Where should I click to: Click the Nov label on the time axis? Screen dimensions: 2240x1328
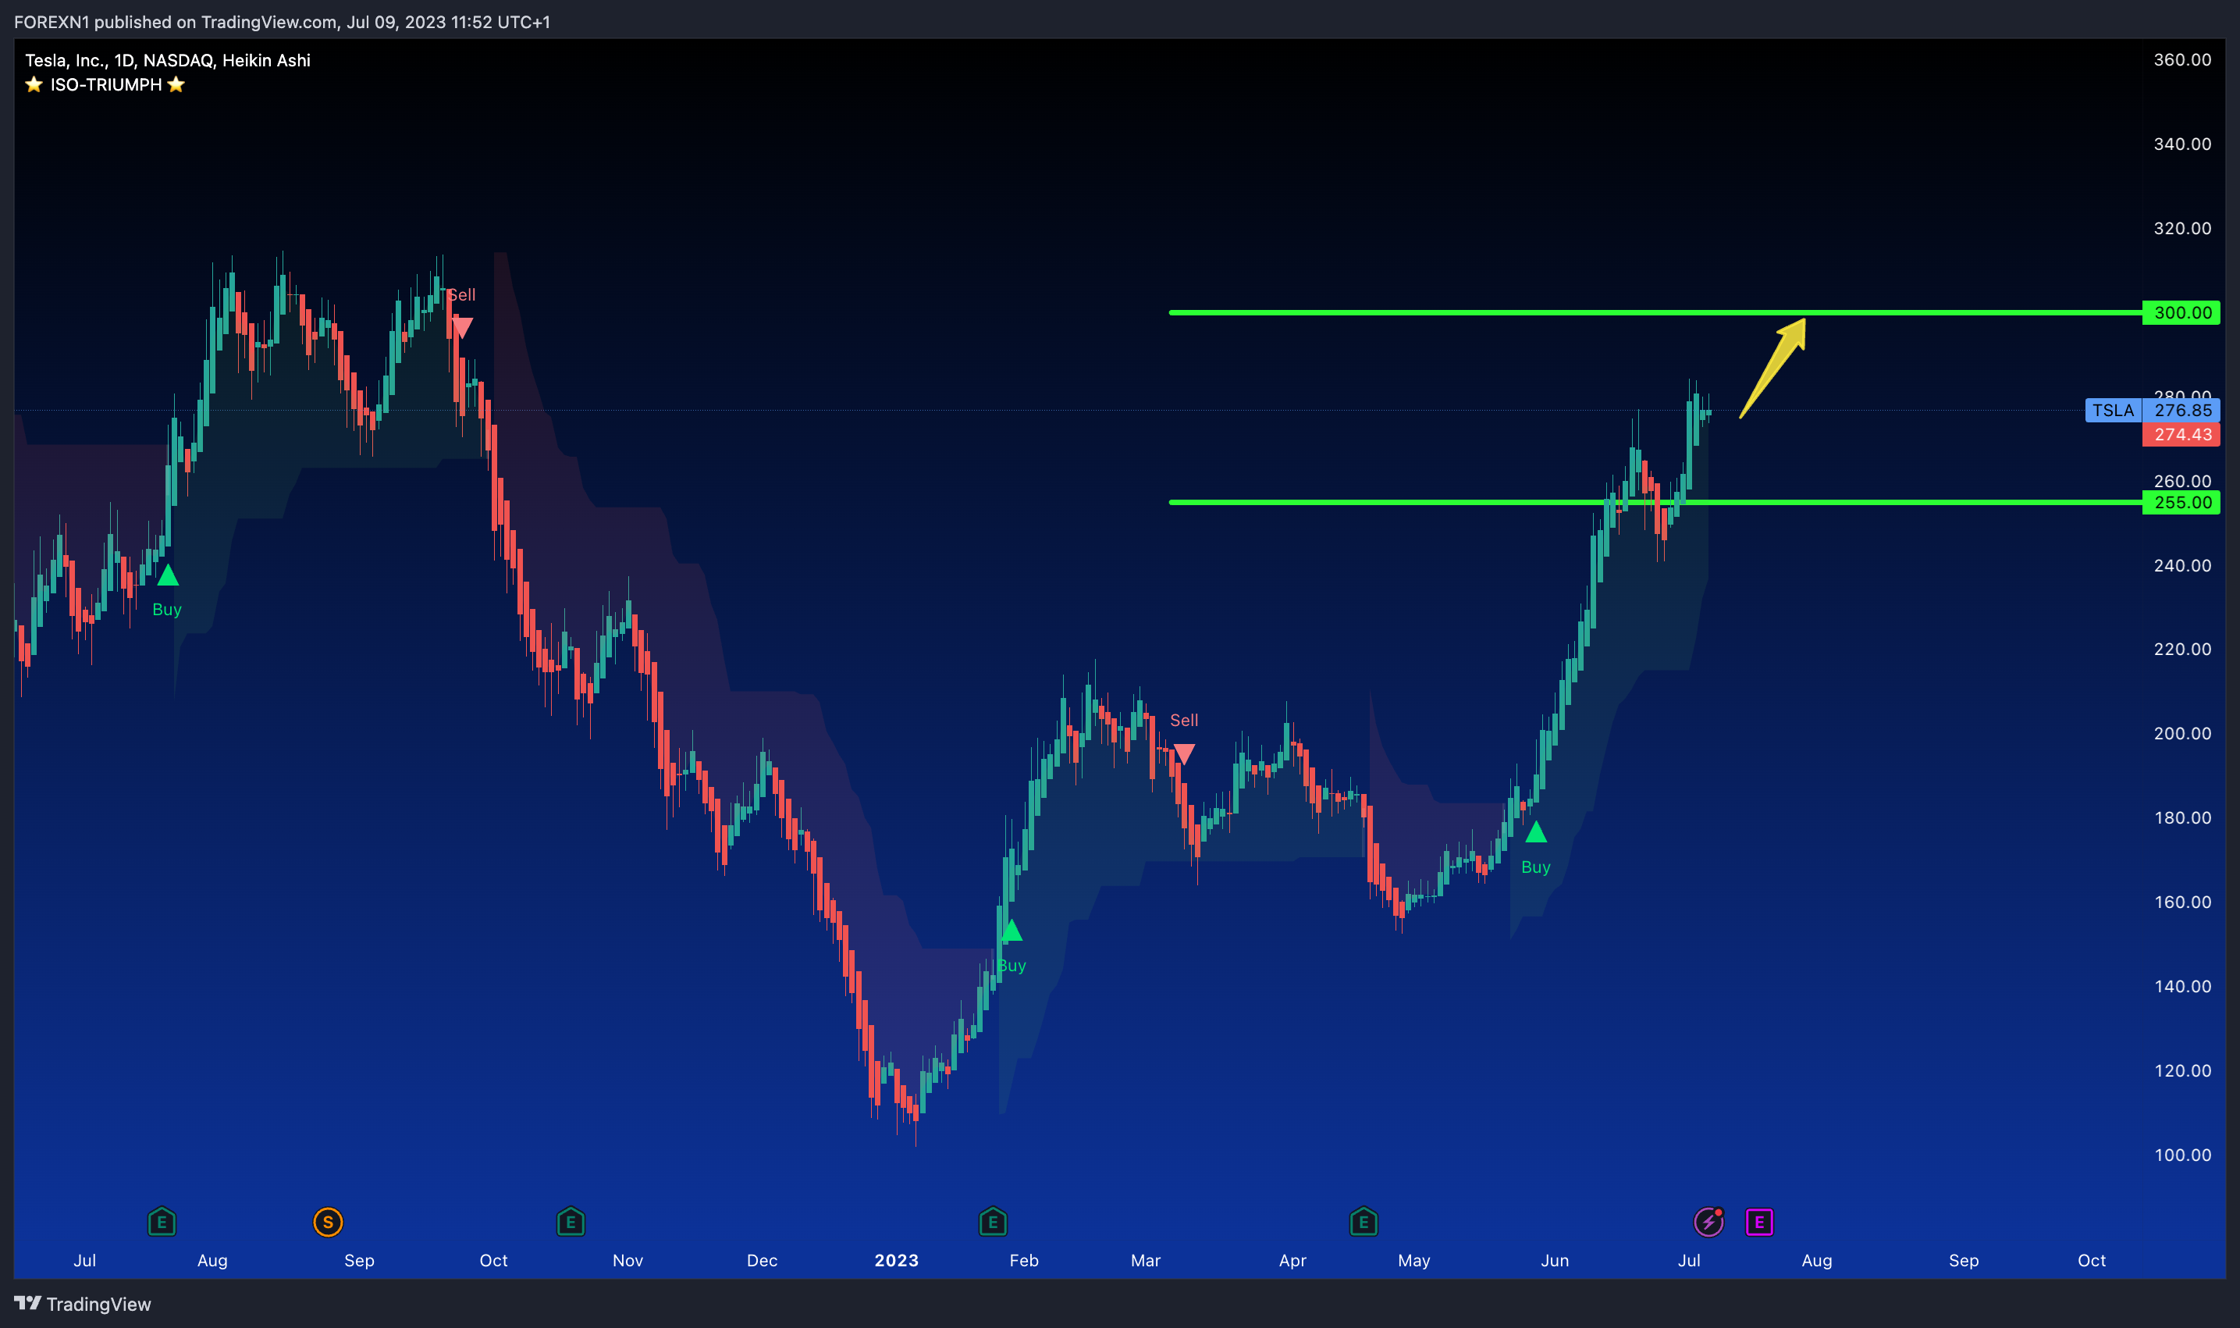628,1260
